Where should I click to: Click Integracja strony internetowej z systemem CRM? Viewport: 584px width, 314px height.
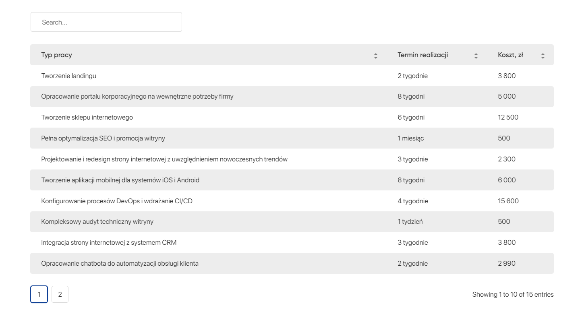click(x=109, y=243)
